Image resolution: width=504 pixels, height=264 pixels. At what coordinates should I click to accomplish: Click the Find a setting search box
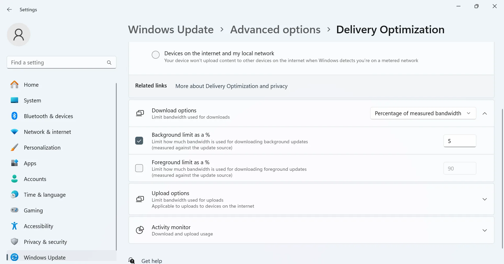point(61,62)
